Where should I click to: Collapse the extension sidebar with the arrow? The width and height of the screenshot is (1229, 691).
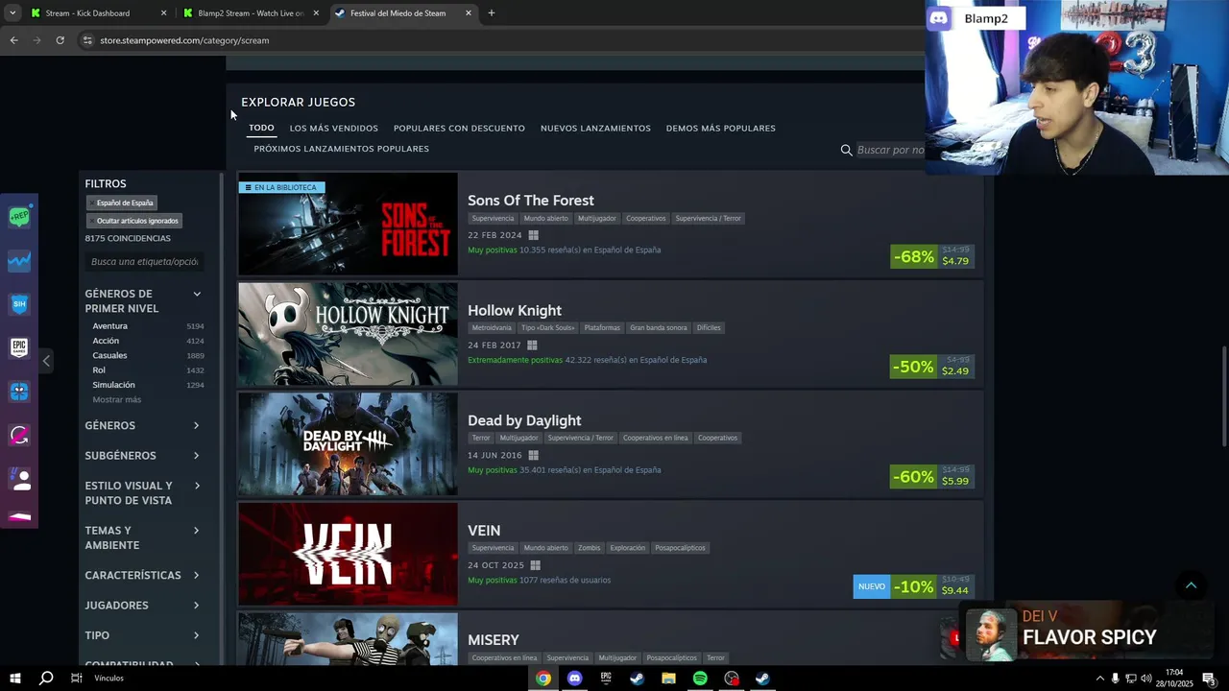point(46,361)
